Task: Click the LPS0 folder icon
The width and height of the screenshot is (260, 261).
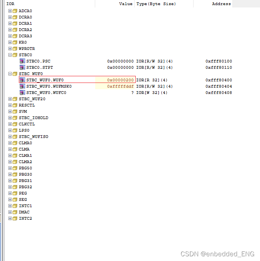Action: (x=15, y=130)
